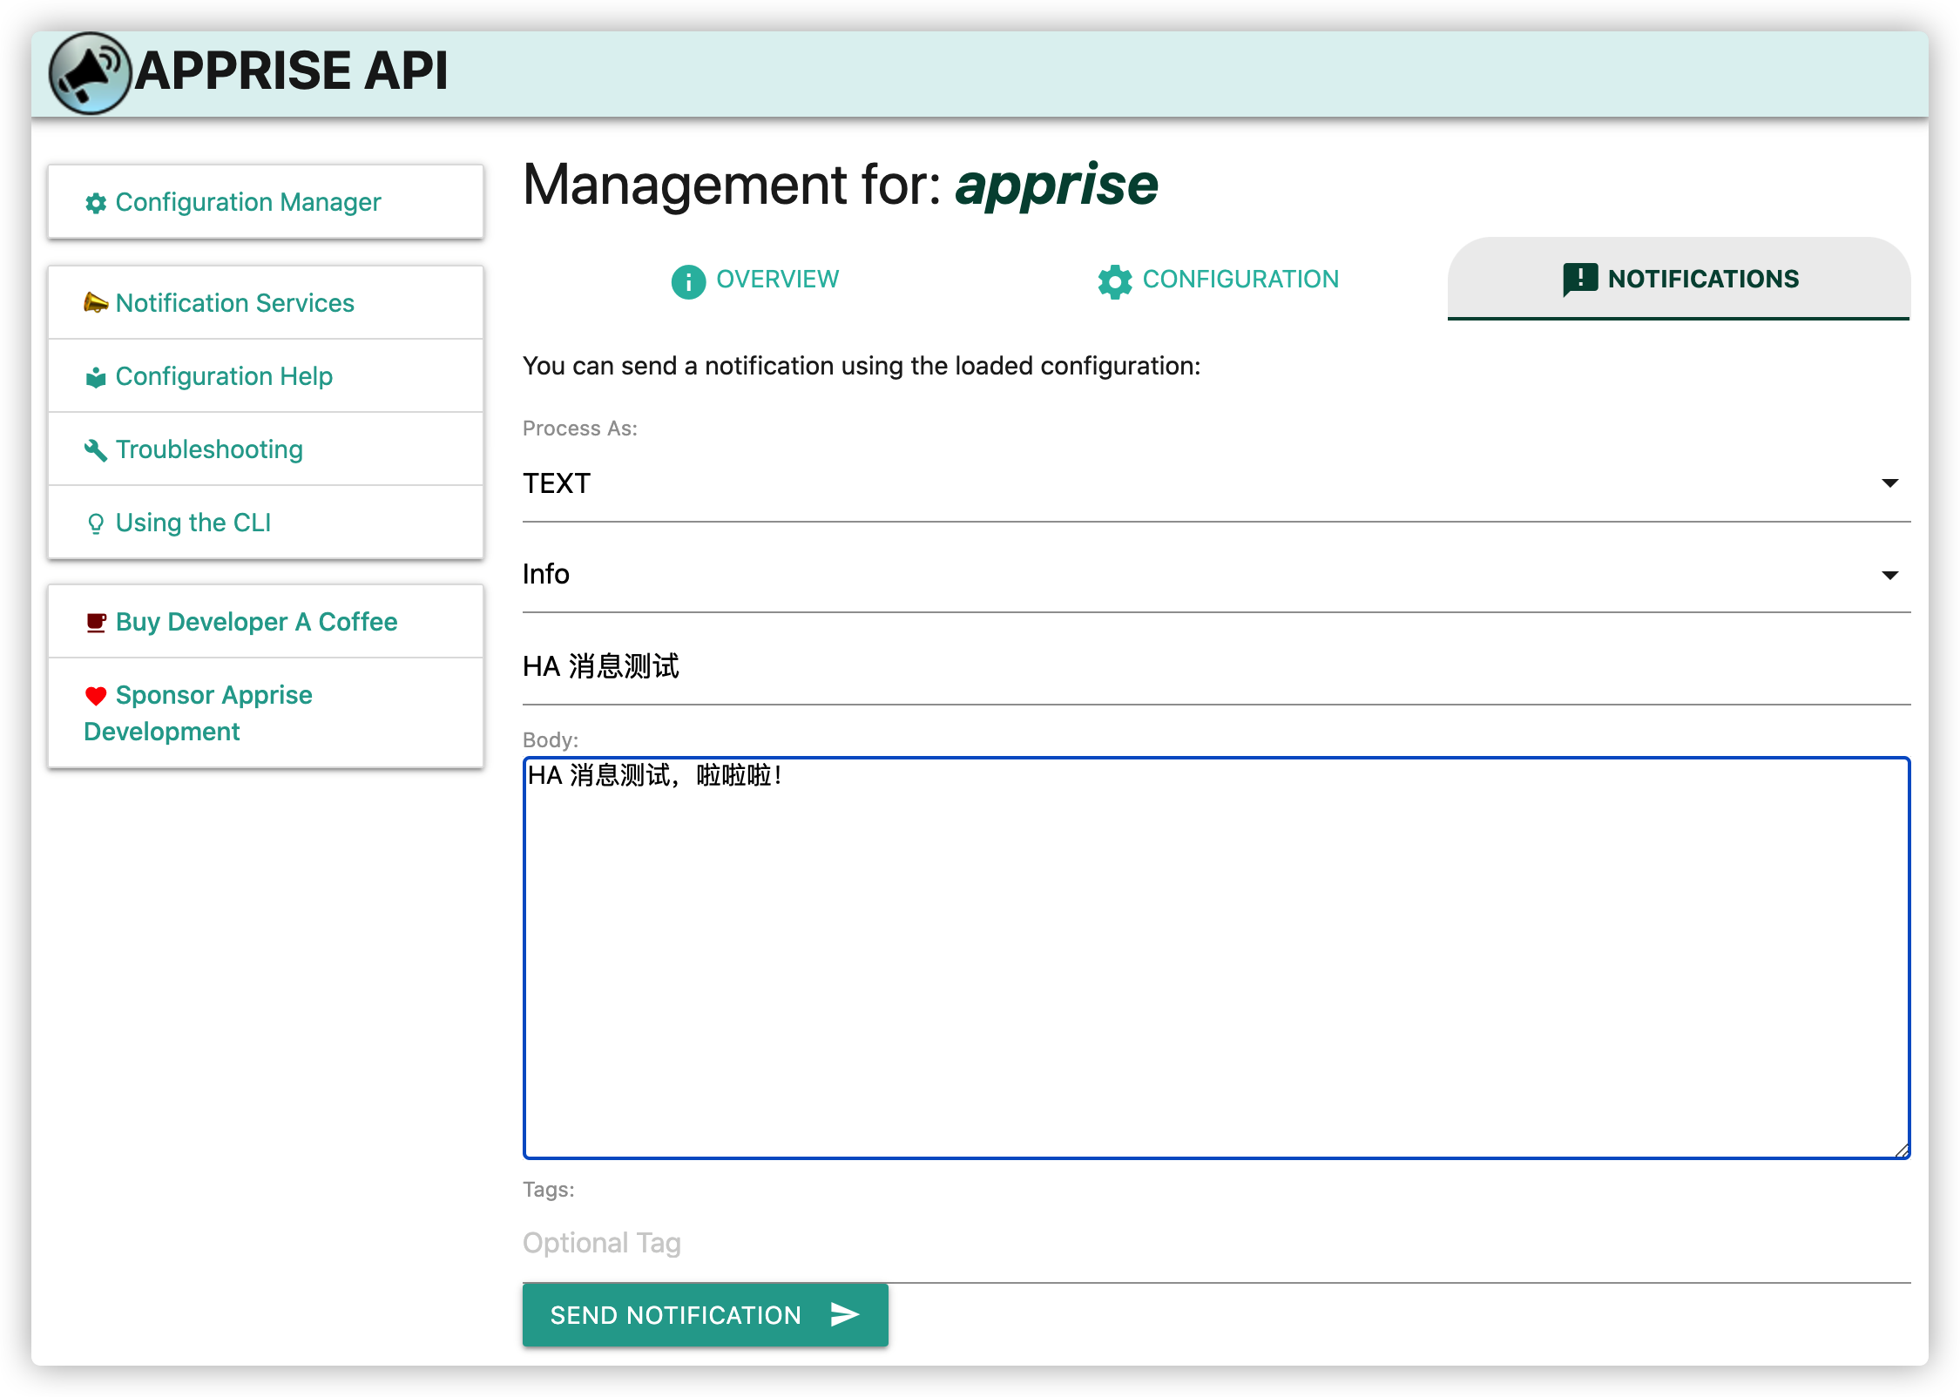Click the megaphone icon beside Notification Services

coord(96,303)
